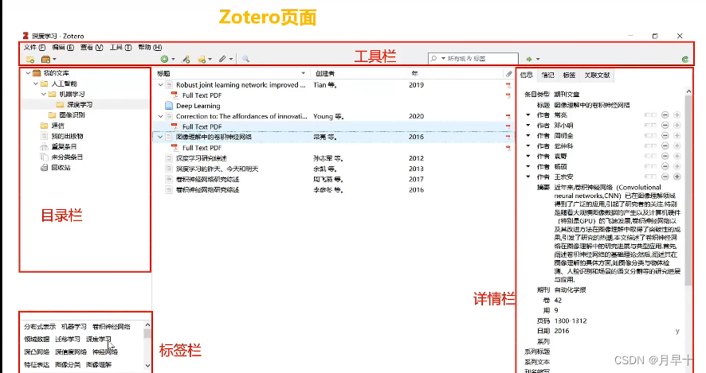Click the tag pane vertical scrollbar
Screen dimensions: 706x373
147,345
